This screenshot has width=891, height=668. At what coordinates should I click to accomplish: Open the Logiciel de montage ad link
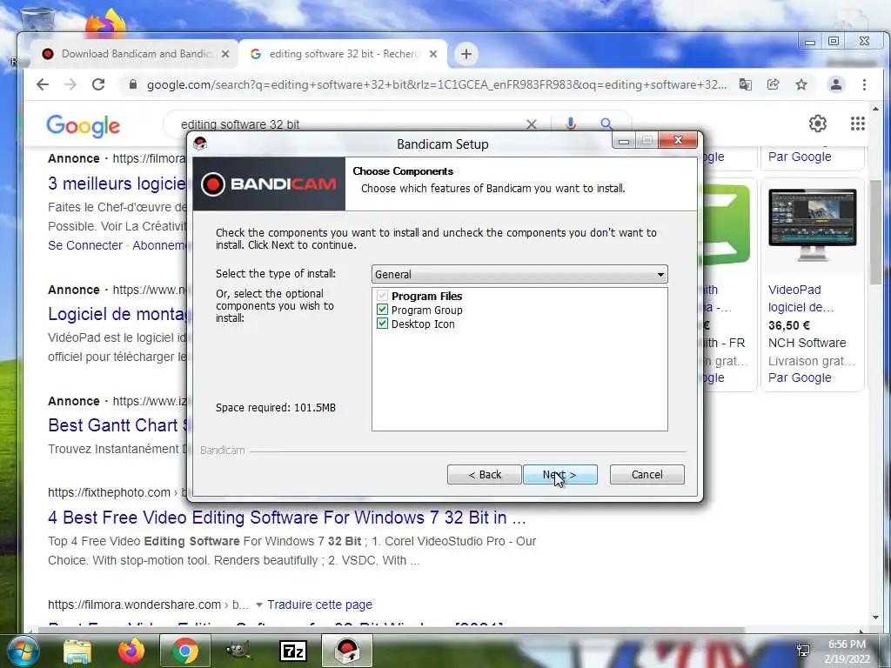[x=117, y=314]
